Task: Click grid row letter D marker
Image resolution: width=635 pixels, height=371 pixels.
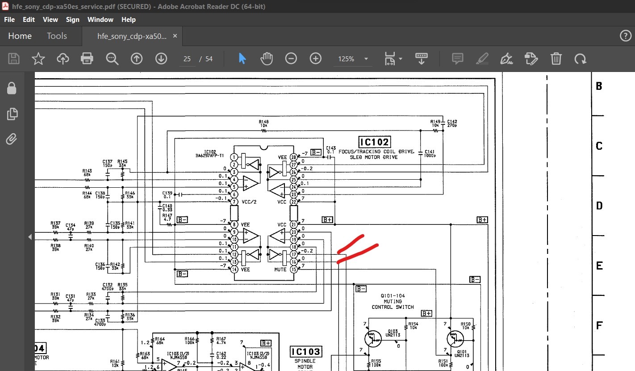Action: (599, 206)
